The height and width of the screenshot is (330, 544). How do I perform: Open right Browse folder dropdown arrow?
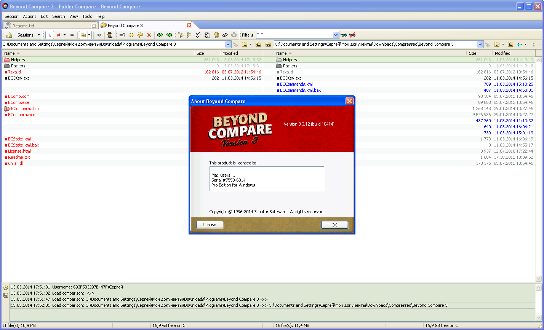(503, 45)
